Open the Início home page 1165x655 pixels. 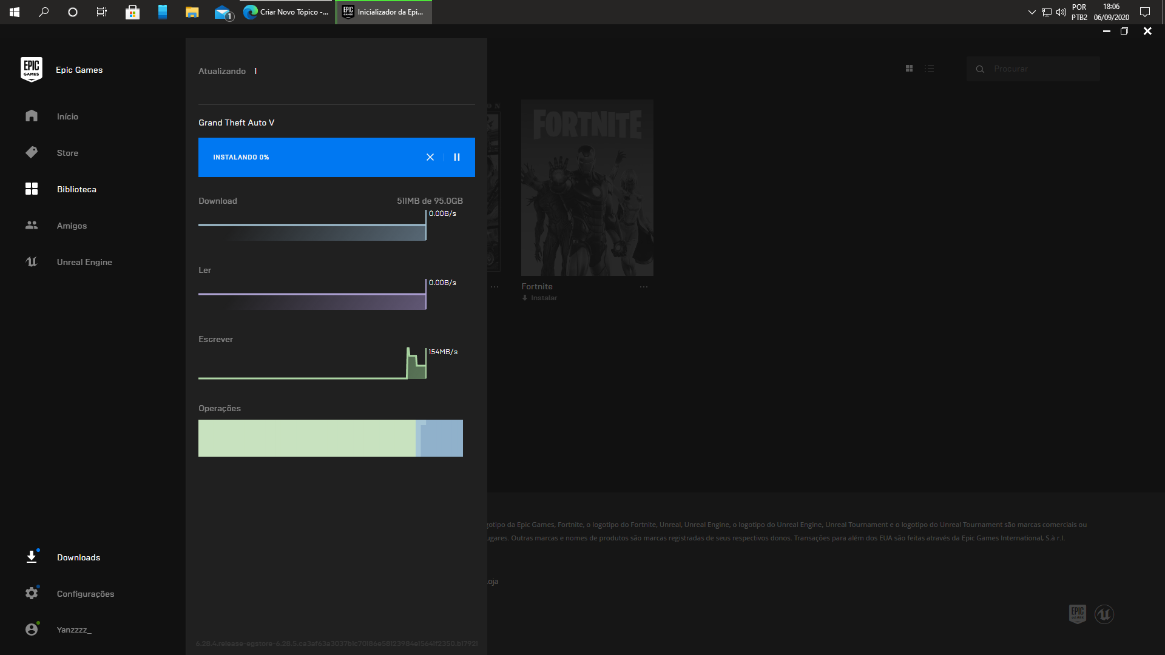tap(67, 116)
